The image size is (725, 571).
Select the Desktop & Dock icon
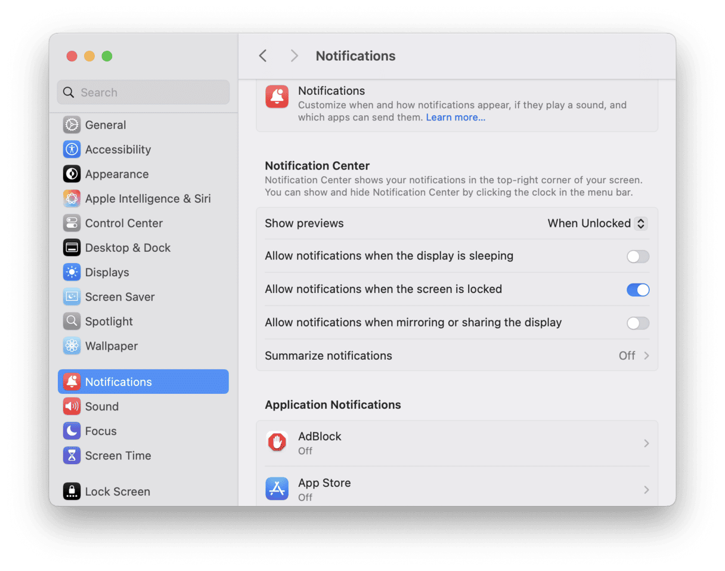(x=72, y=248)
